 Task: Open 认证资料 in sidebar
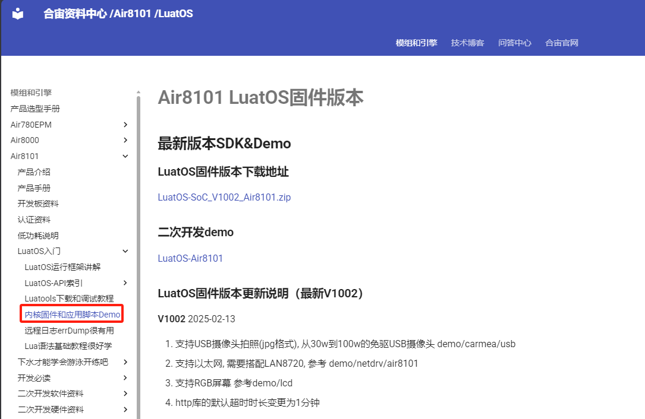click(x=34, y=220)
